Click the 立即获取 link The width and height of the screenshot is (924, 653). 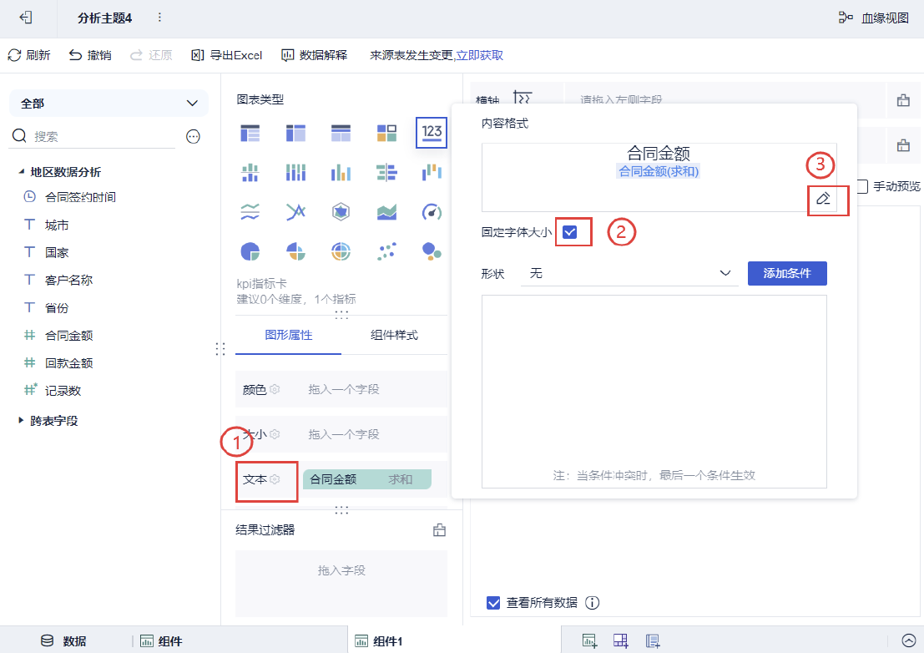point(480,55)
